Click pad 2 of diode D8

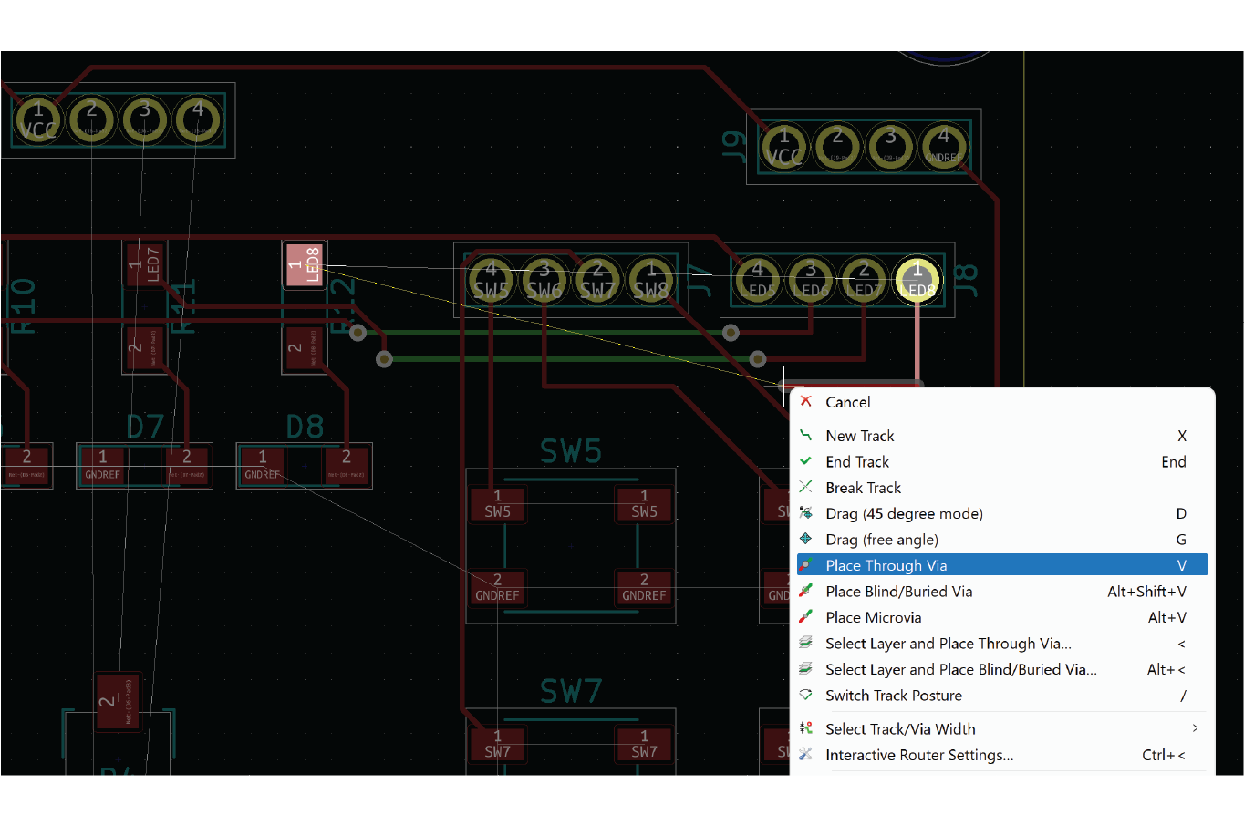tap(347, 465)
